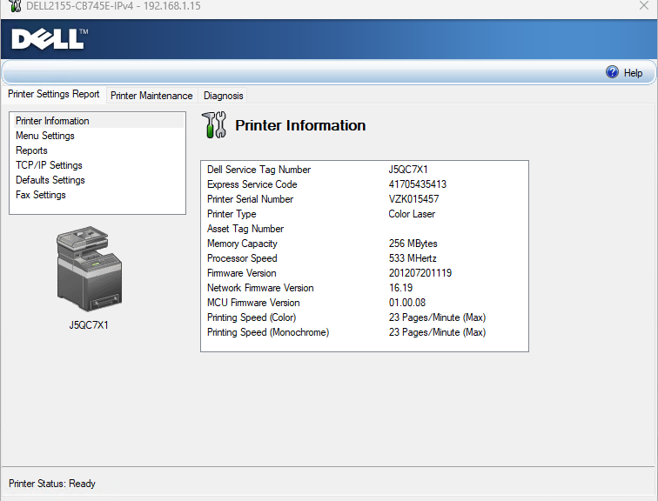Click firmware value 201207201119
Viewport: 658px width, 501px height.
coord(420,273)
